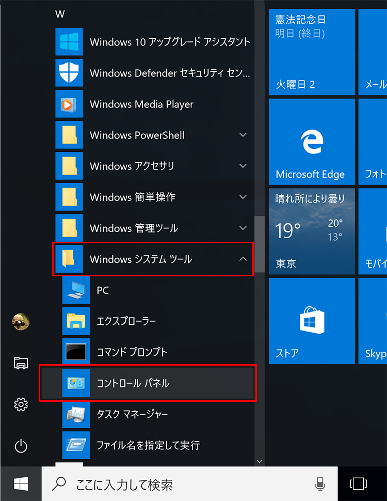Click the Command Prompt icon
The width and height of the screenshot is (387, 501).
(x=76, y=352)
